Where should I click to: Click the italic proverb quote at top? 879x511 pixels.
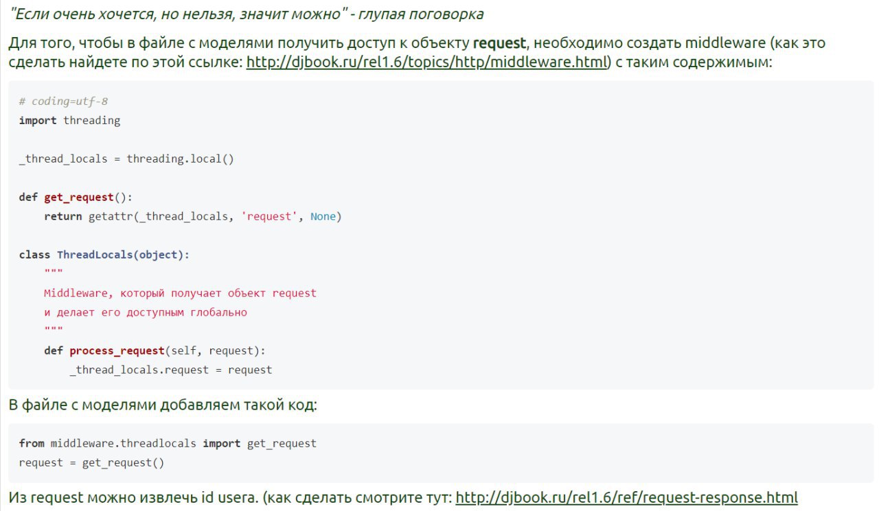[x=246, y=14]
